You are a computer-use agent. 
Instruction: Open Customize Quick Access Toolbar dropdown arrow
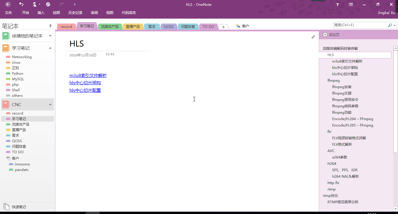(75, 4)
